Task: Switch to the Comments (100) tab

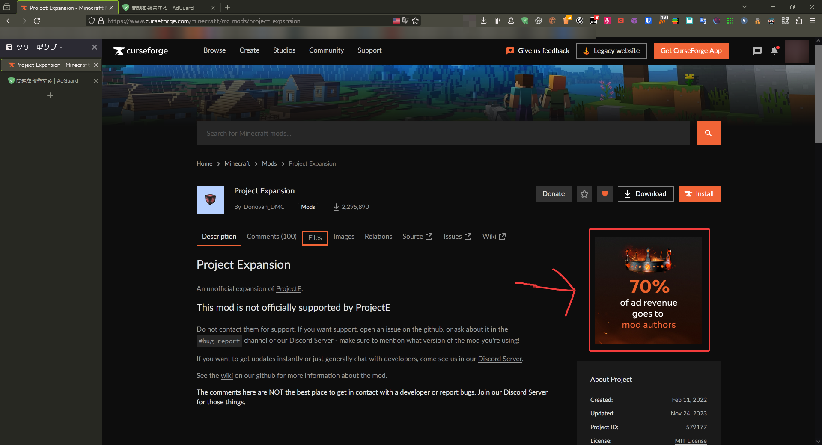Action: tap(271, 237)
